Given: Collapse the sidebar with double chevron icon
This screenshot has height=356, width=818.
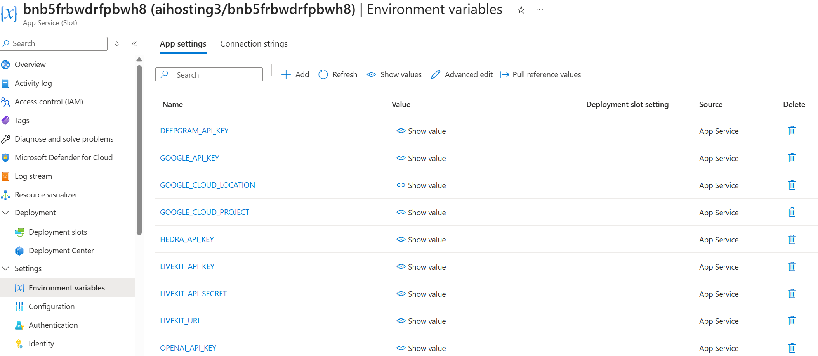Looking at the screenshot, I should click(134, 44).
